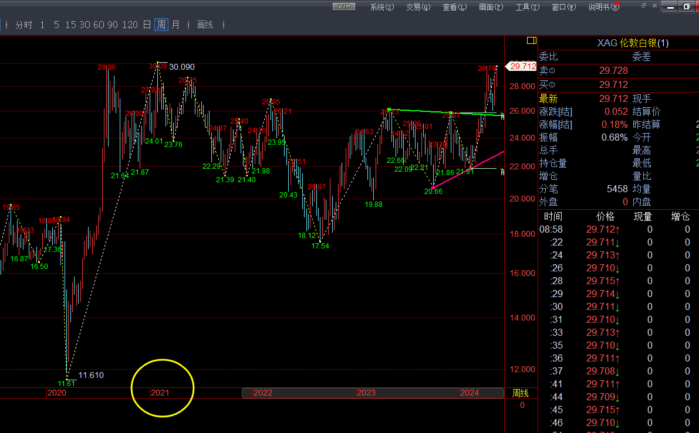699x433 pixels.
Task: Open the 查看(L) menu
Action: (454, 7)
